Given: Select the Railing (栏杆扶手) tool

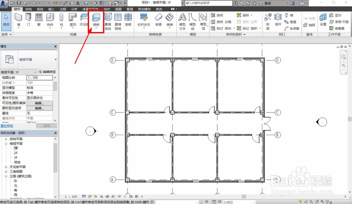Looking at the screenshot, I should tap(144, 20).
